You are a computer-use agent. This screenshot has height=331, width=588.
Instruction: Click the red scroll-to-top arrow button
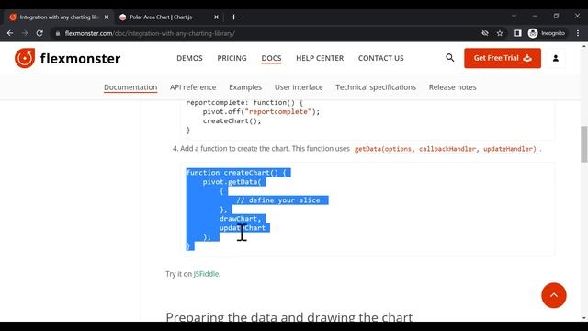click(554, 295)
